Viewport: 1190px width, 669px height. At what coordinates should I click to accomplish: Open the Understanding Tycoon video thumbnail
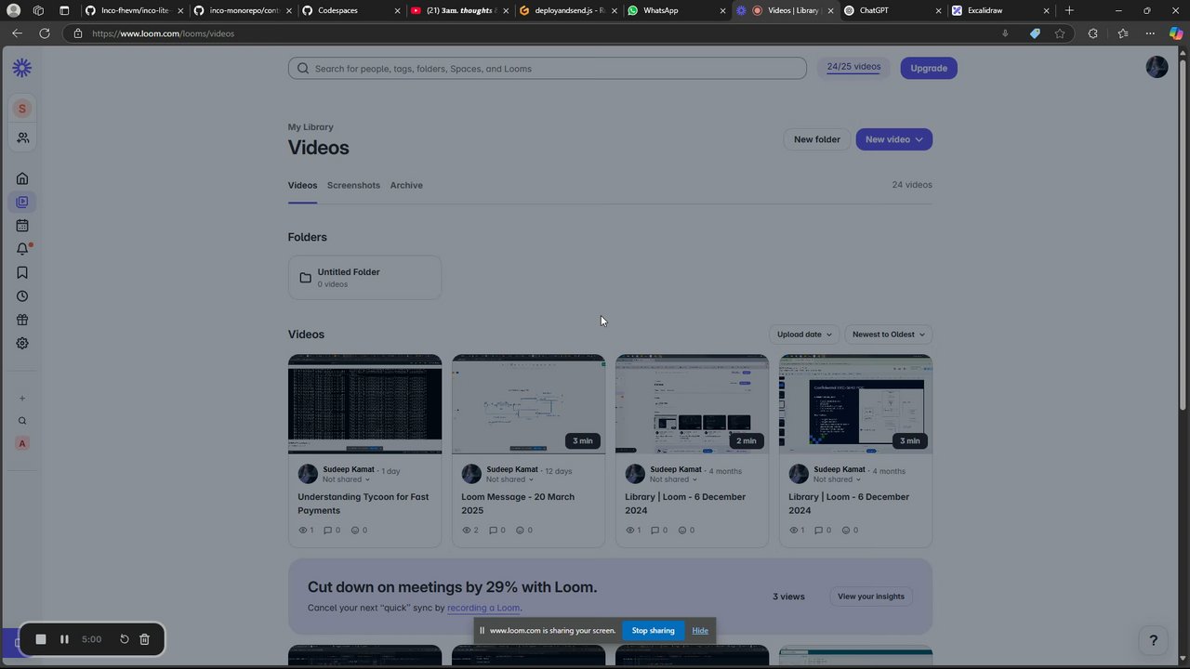pos(364,404)
